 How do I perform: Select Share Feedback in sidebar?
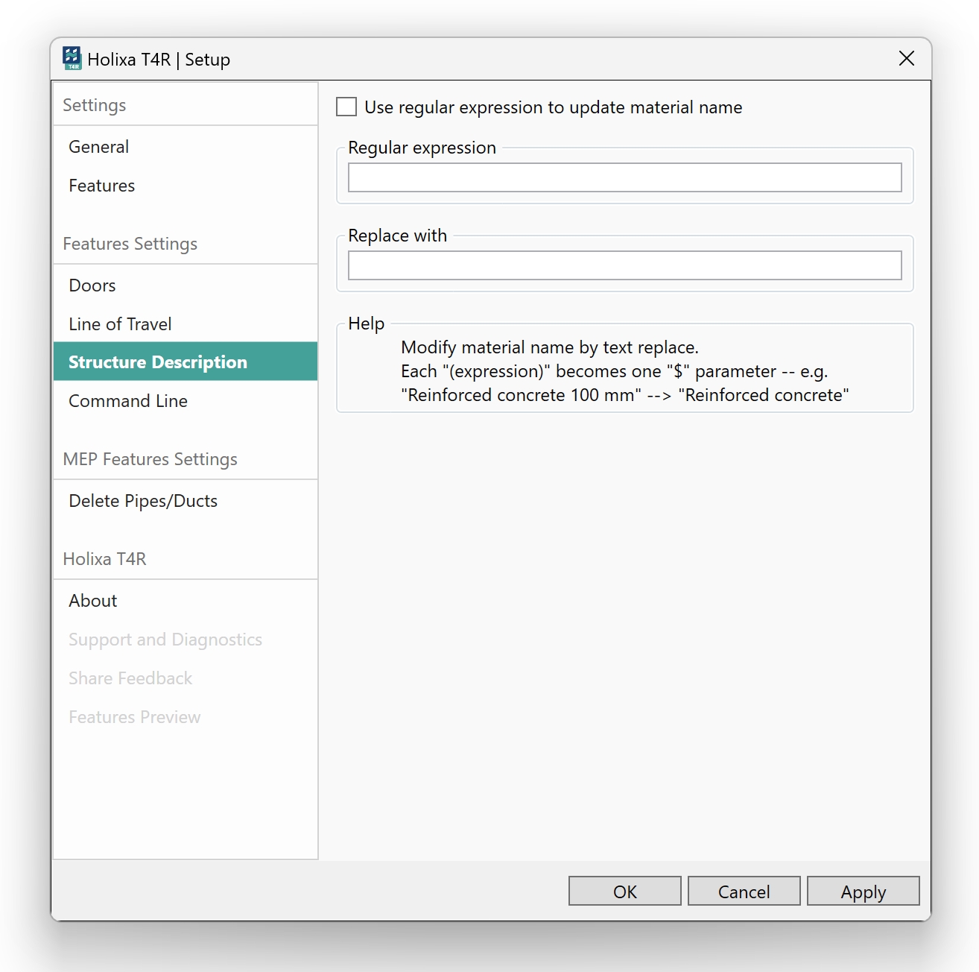pyautogui.click(x=130, y=678)
